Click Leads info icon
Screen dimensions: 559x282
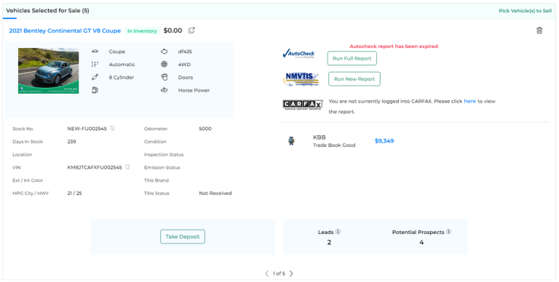(338, 232)
